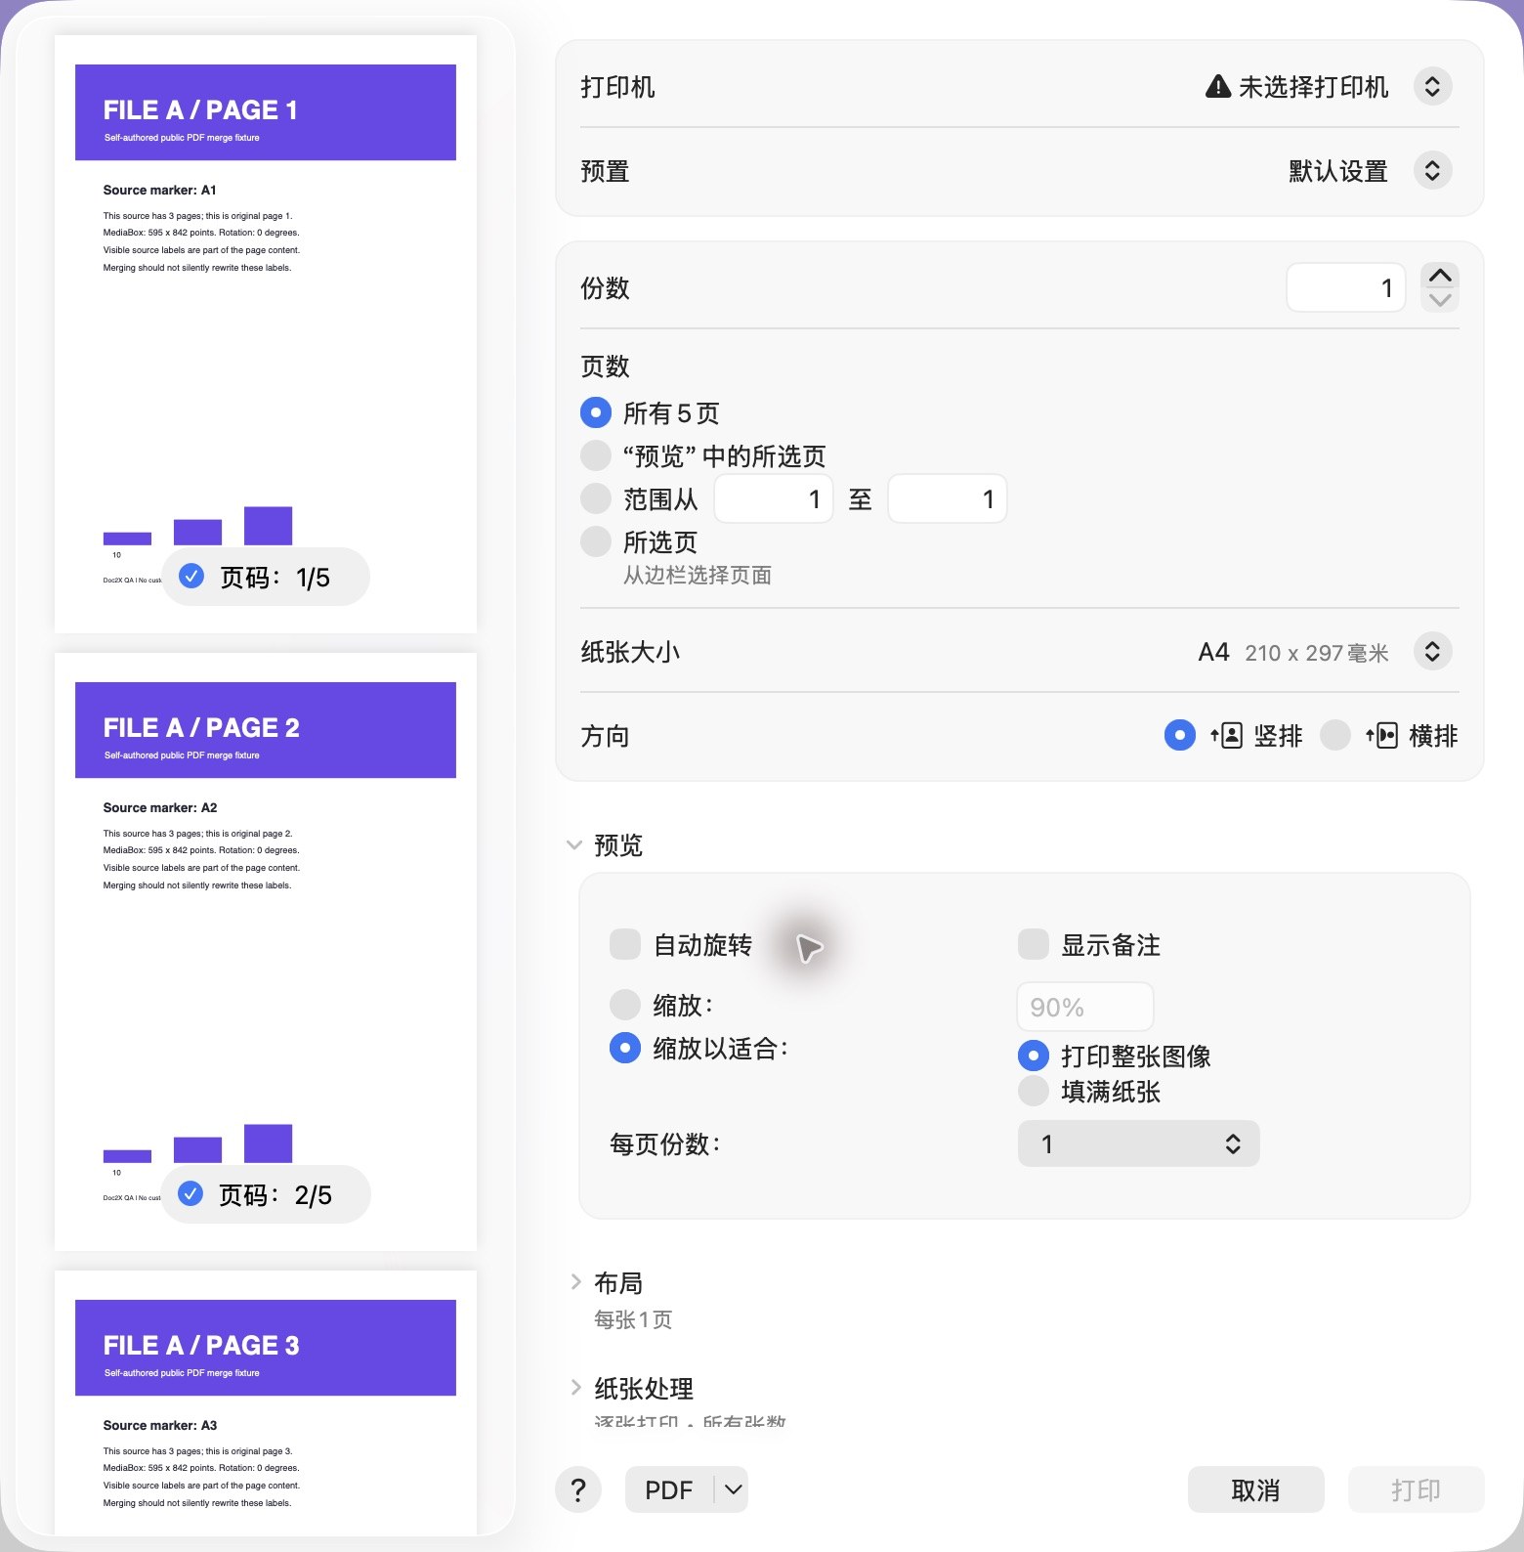Click the help question mark button
The image size is (1524, 1552).
578,1489
